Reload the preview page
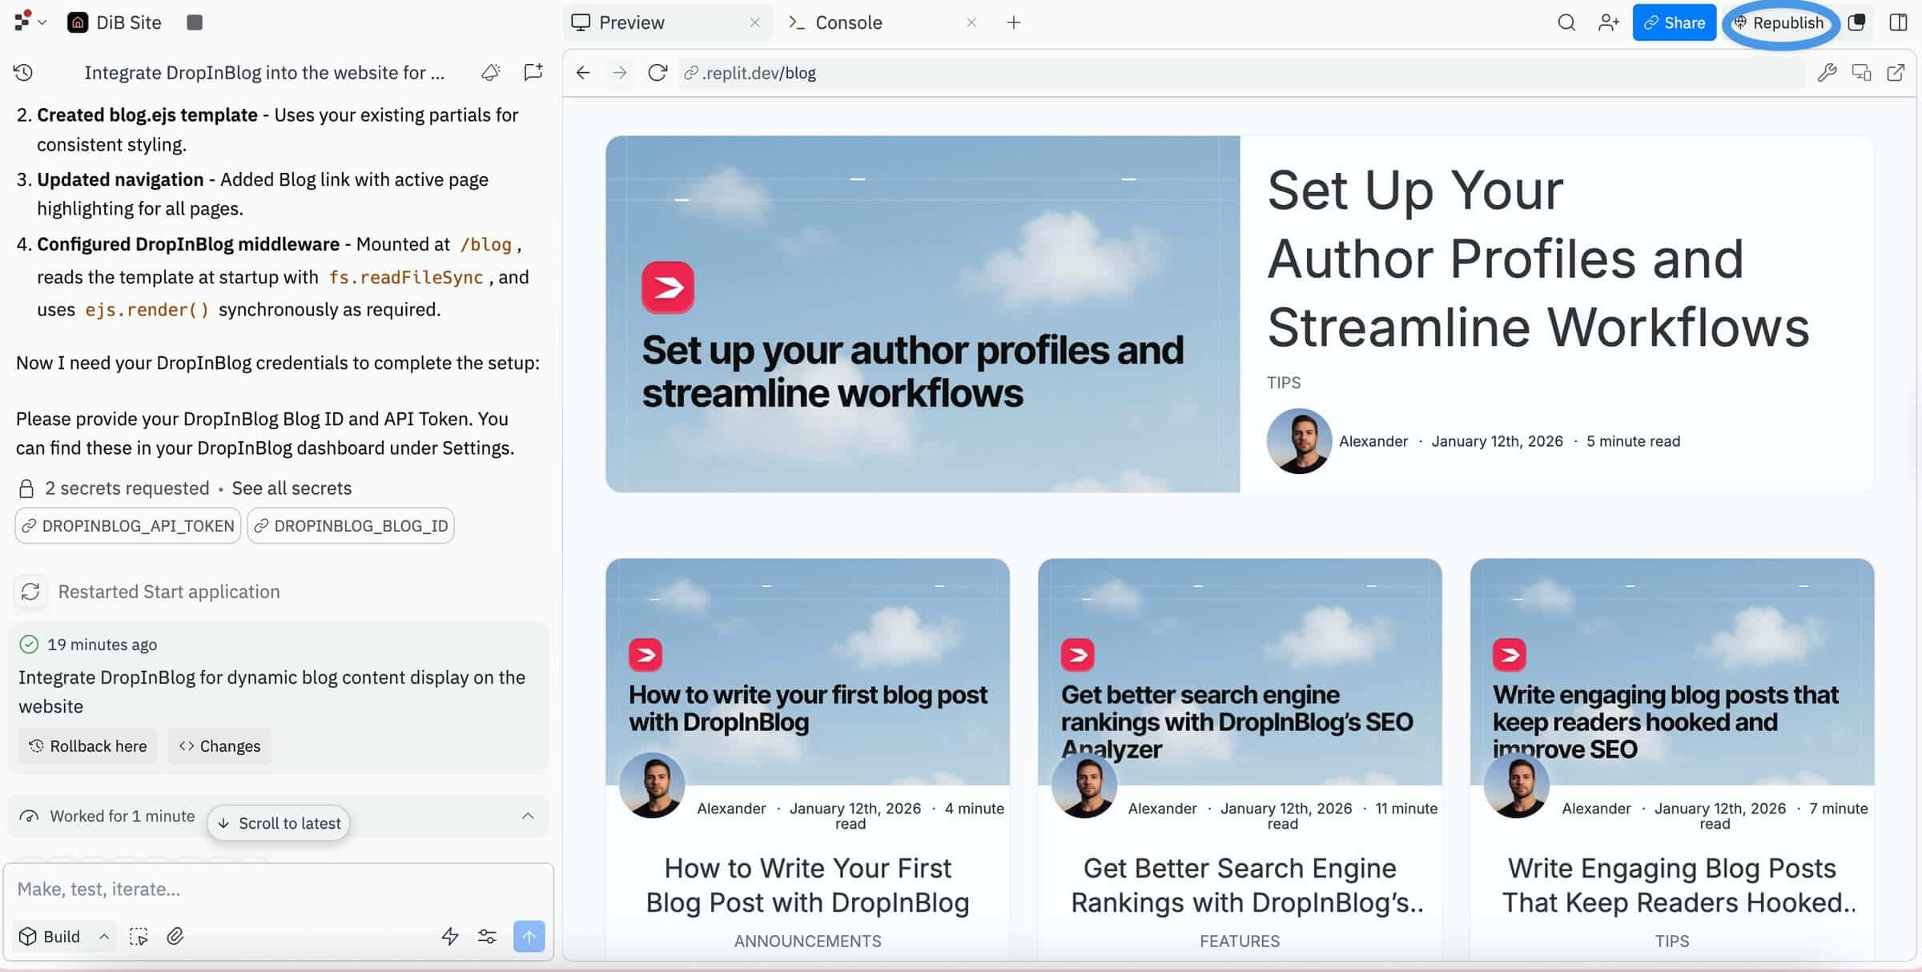This screenshot has width=1922, height=972. [x=657, y=73]
